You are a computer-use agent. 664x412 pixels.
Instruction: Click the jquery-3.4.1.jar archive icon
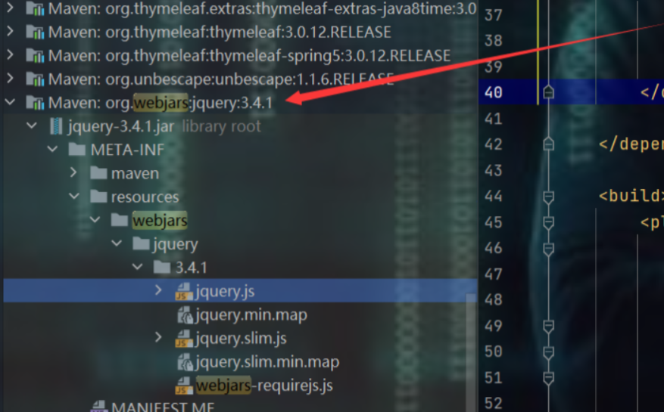tap(56, 126)
